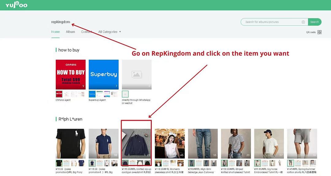The height and width of the screenshot is (176, 331).
Task: Open the Home tab
Action: point(55,32)
